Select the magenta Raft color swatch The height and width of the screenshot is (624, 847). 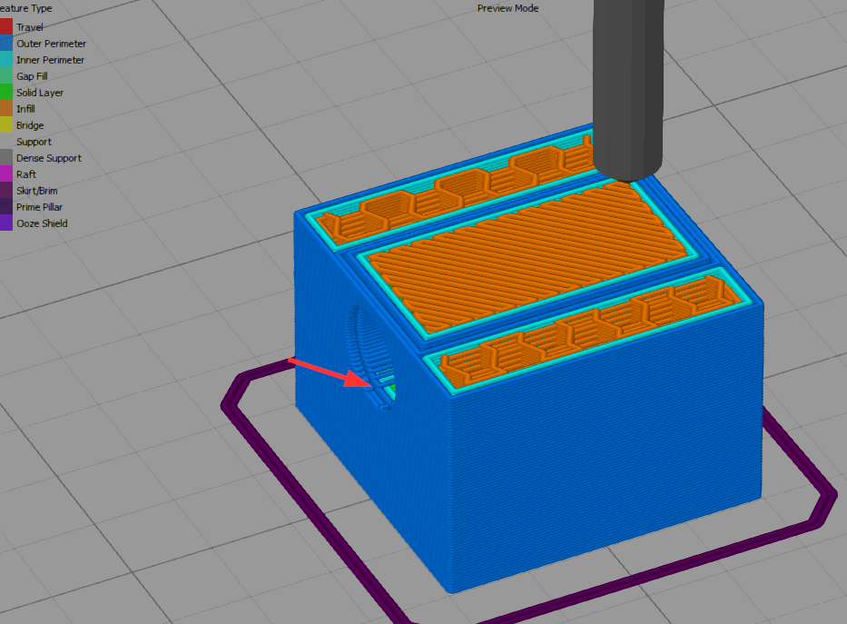pyautogui.click(x=6, y=174)
